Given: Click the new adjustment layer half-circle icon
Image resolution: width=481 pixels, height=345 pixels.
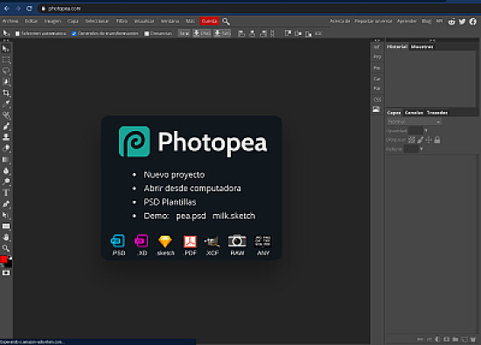Looking at the screenshot, I should tap(438, 339).
